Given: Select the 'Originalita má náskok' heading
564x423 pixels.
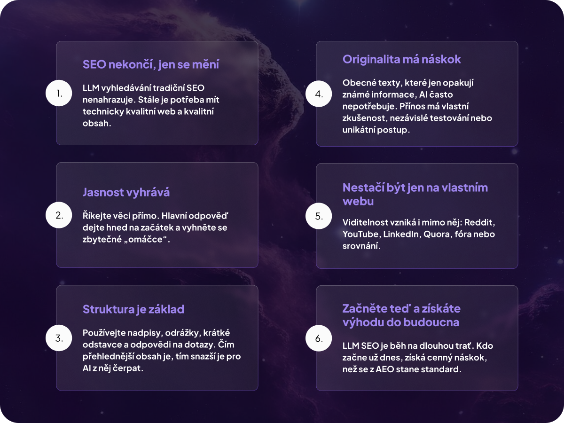Looking at the screenshot, I should pos(402,59).
